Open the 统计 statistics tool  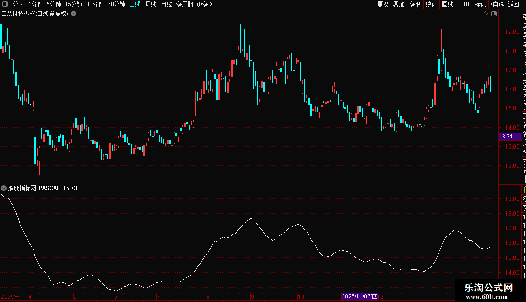[x=431, y=4]
